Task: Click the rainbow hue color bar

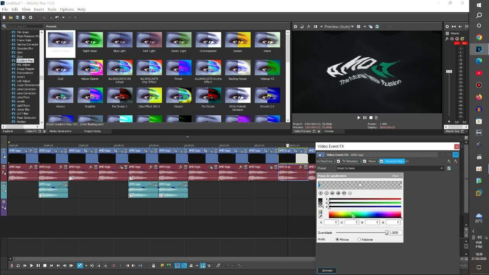Action: [x=365, y=215]
